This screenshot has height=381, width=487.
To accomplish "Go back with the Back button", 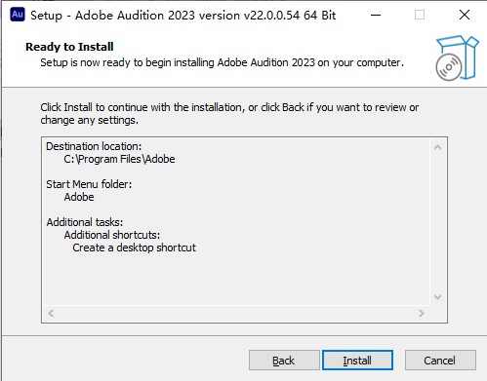I will pos(284,360).
